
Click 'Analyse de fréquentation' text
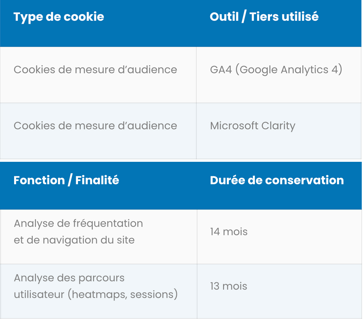point(78,224)
